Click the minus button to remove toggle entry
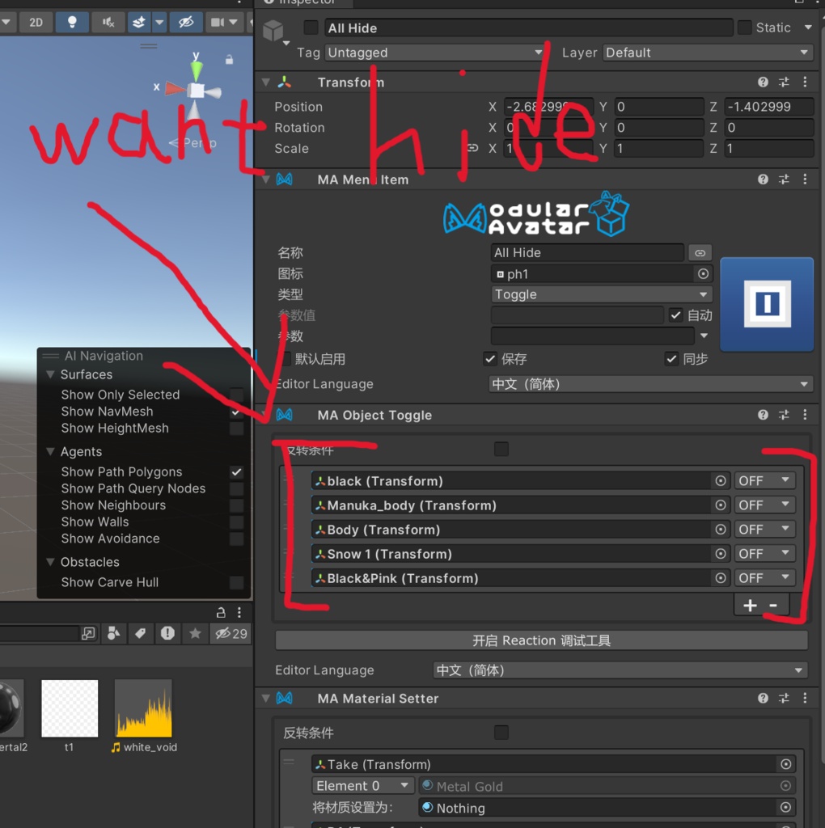This screenshot has height=828, width=825. [x=773, y=605]
